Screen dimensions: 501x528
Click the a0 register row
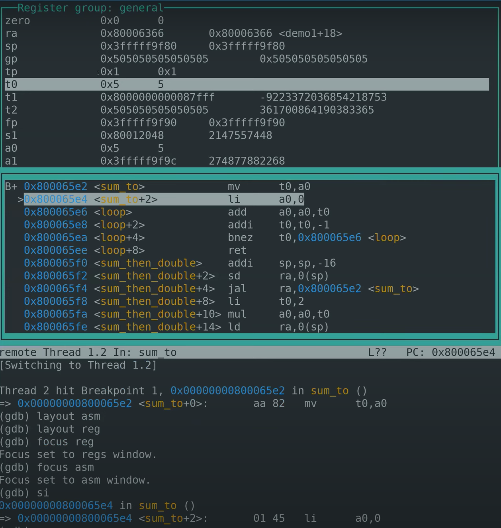point(247,148)
